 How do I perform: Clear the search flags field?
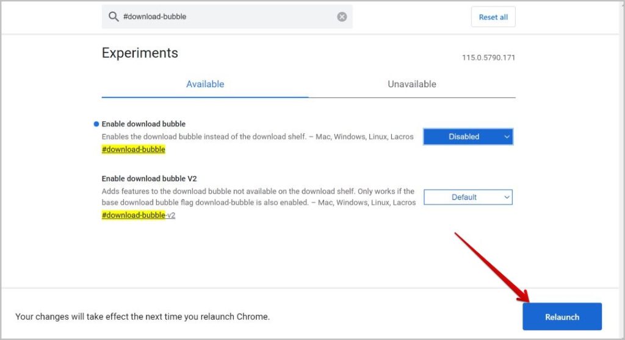pyautogui.click(x=342, y=16)
